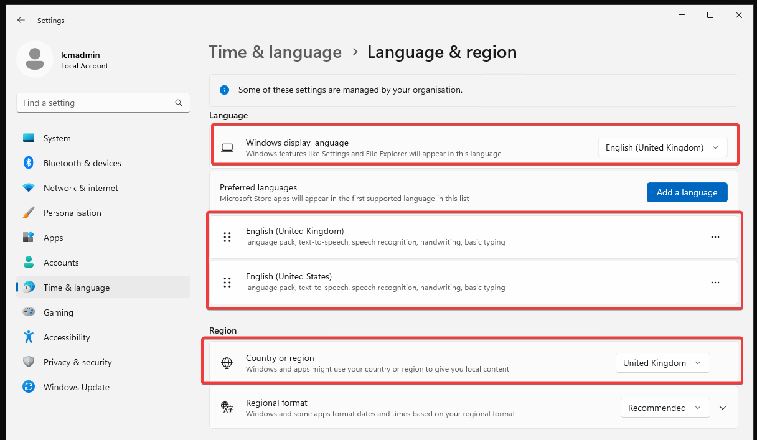Select Gaming in the sidebar
Screen dimensions: 757x440
pos(103,312)
